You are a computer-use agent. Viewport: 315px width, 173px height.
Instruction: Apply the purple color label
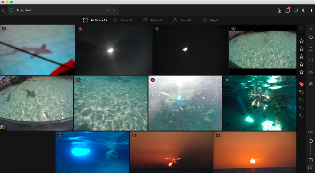click(x=301, y=116)
